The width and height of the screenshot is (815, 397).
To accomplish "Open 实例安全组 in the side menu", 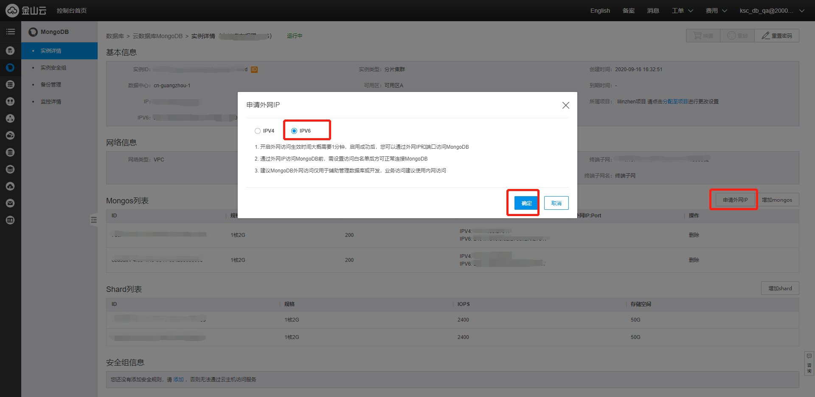I will 59,68.
